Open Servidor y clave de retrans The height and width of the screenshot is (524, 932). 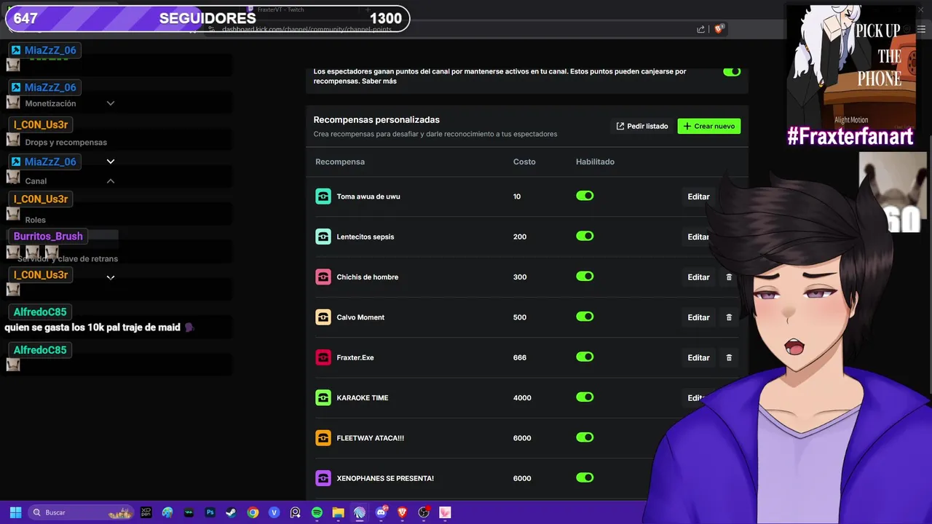(x=68, y=259)
